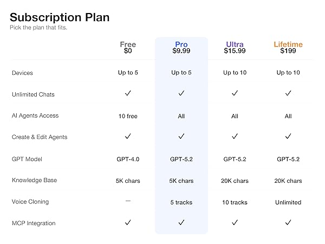Click the Voice Cloning row label
Screen dimensions: 325x244
(30, 202)
